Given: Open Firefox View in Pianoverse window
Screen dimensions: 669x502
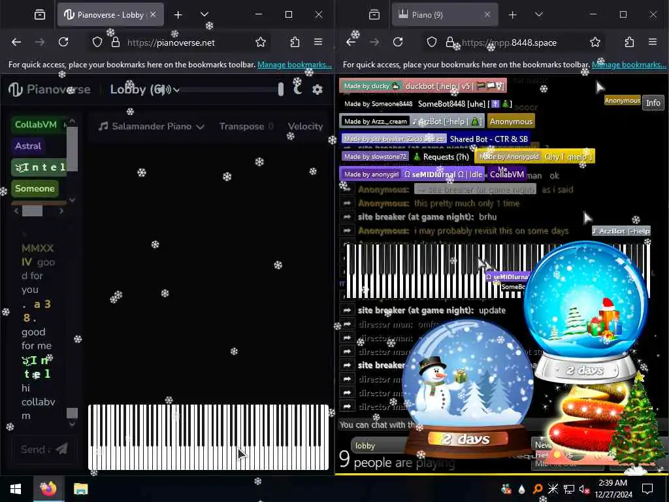Looking at the screenshot, I should [40, 15].
